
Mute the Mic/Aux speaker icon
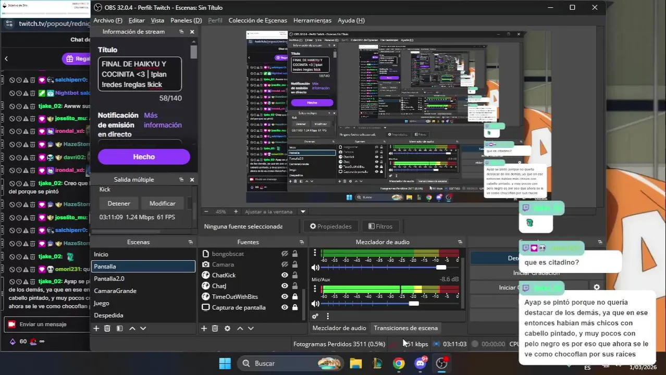coord(315,304)
